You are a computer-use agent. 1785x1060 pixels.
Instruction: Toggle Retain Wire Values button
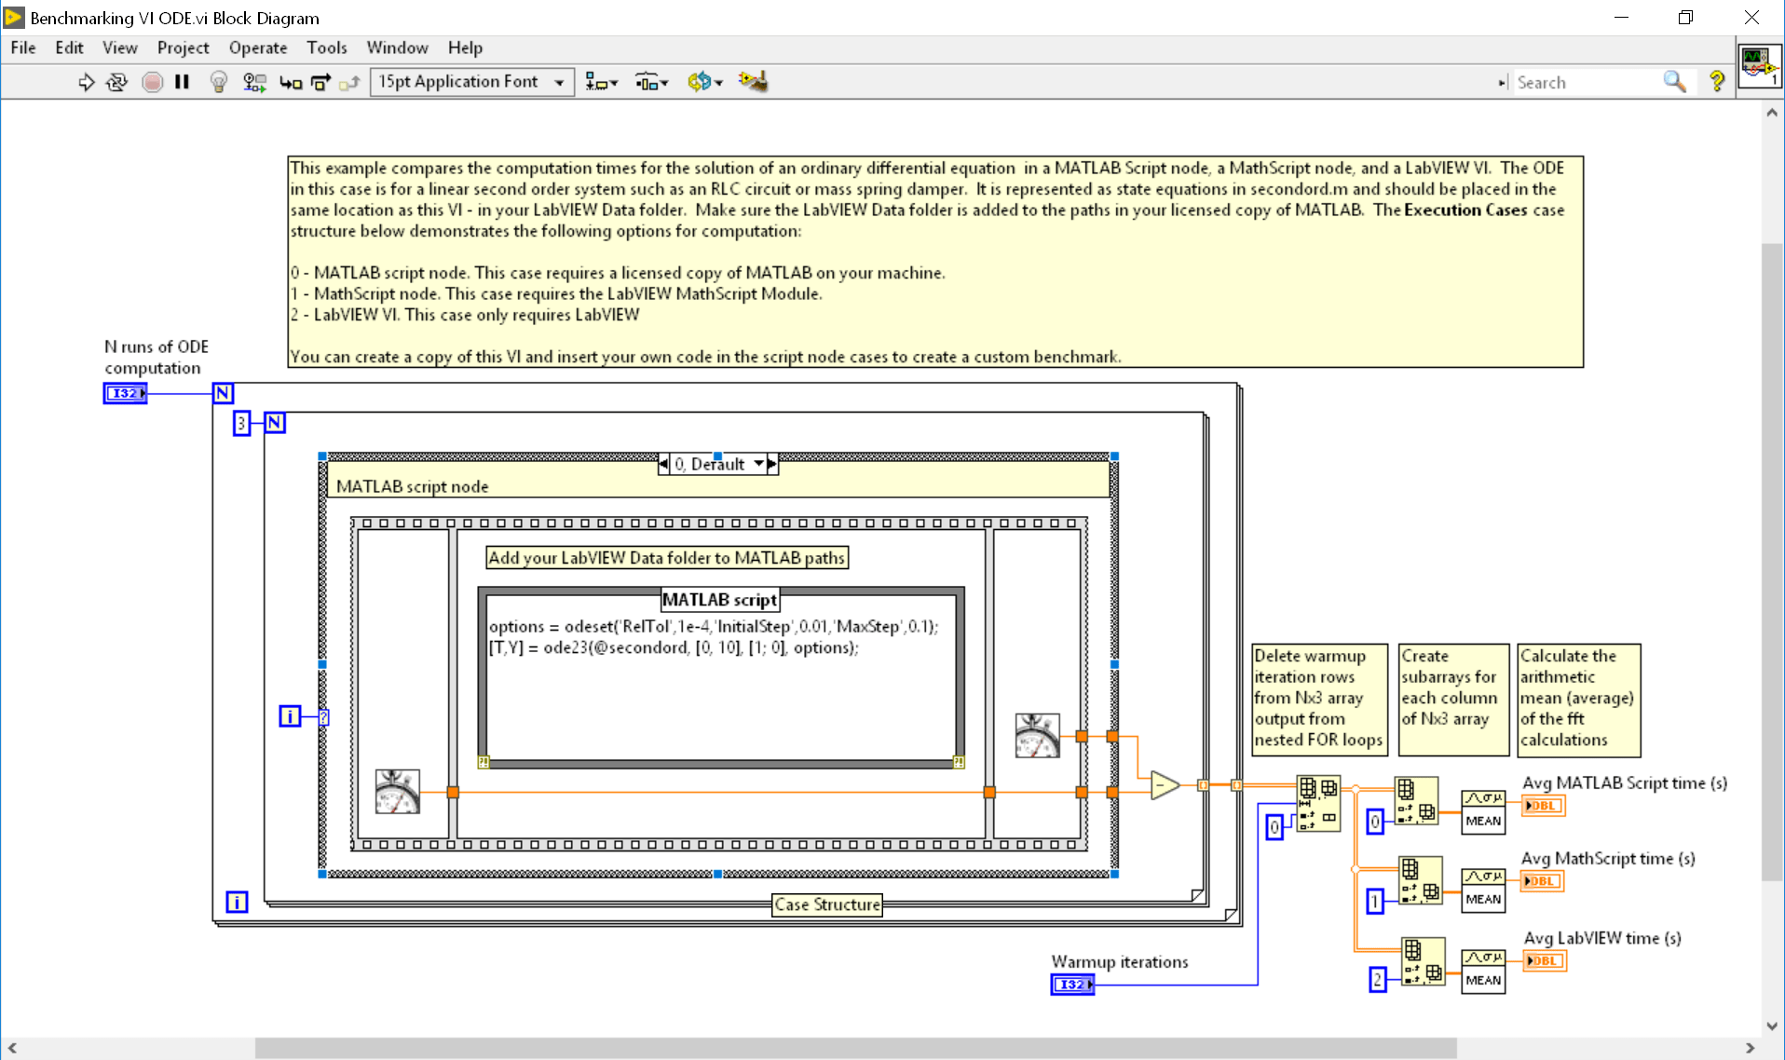click(x=254, y=82)
